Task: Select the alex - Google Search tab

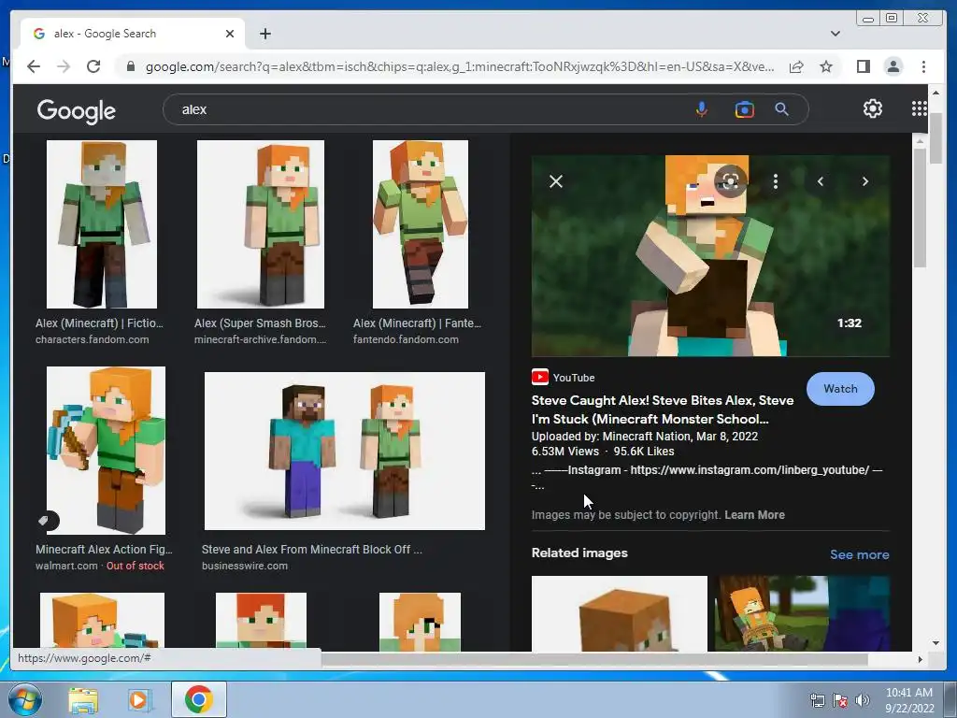Action: (133, 34)
